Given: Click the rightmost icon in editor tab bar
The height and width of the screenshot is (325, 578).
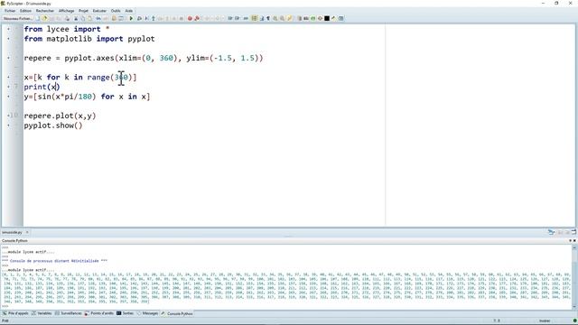Looking at the screenshot, I should coord(573,232).
